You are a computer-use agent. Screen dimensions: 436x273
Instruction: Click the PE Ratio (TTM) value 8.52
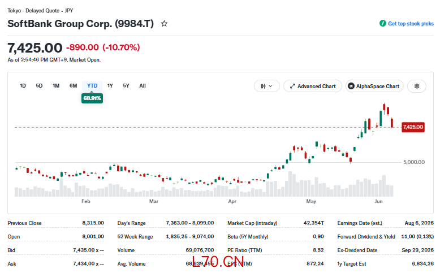318,250
